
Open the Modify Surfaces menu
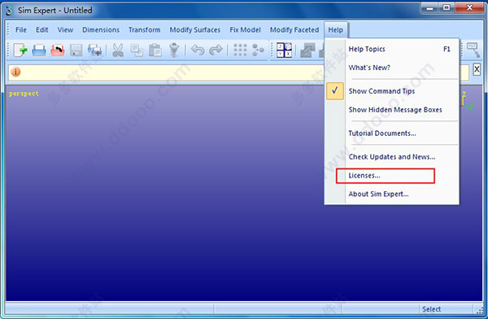click(195, 30)
